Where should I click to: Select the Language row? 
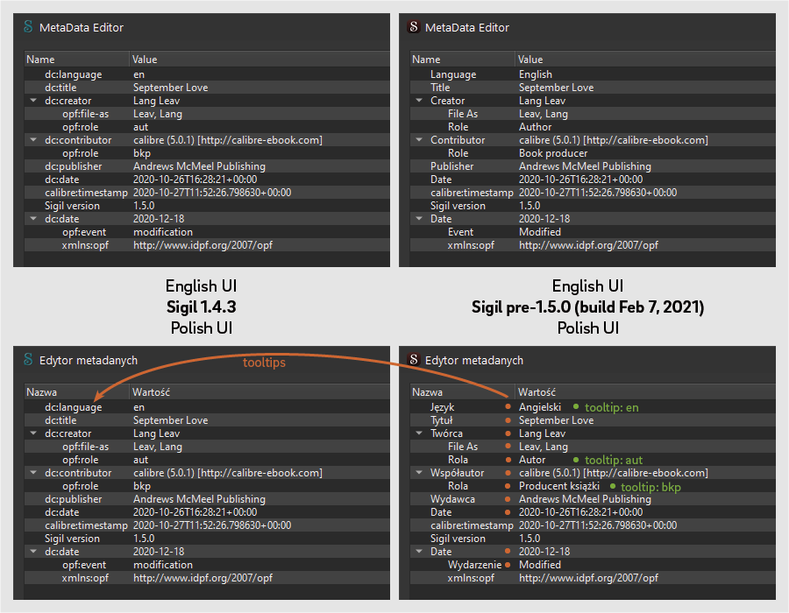click(593, 74)
